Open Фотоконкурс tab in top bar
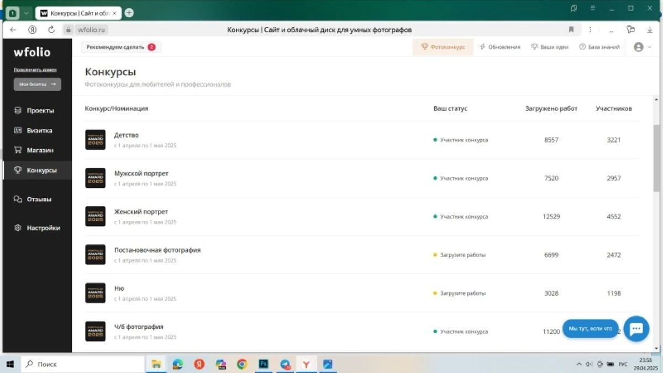663x373 pixels. coord(443,47)
